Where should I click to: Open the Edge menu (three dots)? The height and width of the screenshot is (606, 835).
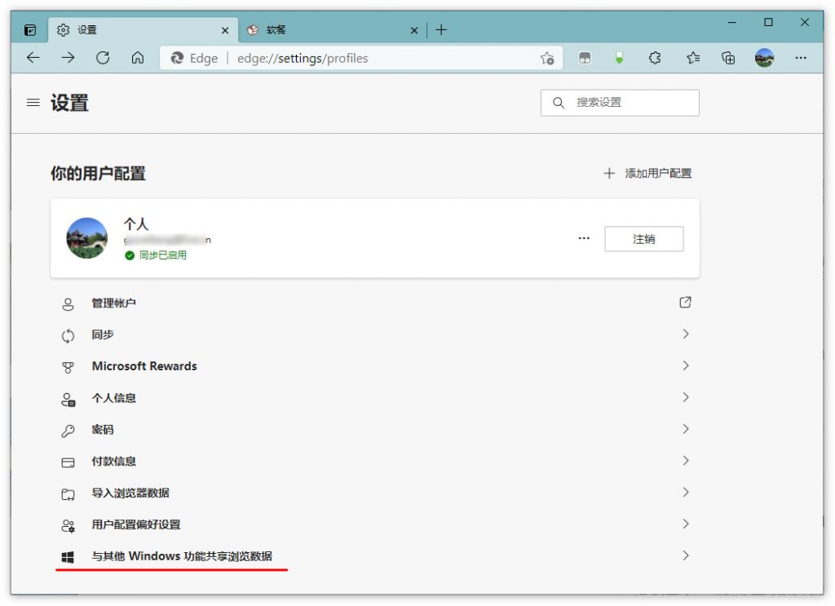pyautogui.click(x=801, y=58)
